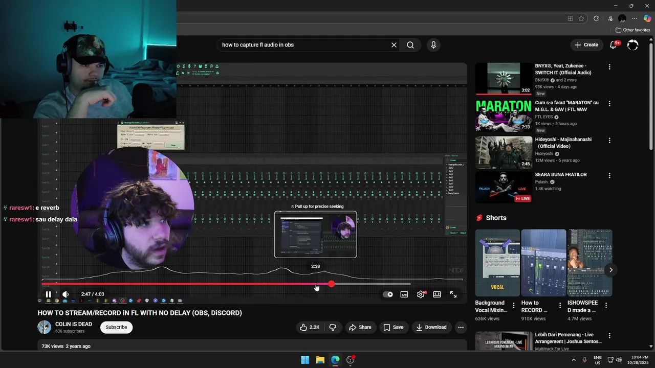Show hidden system tray icons
This screenshot has height=368, width=655.
click(x=573, y=360)
